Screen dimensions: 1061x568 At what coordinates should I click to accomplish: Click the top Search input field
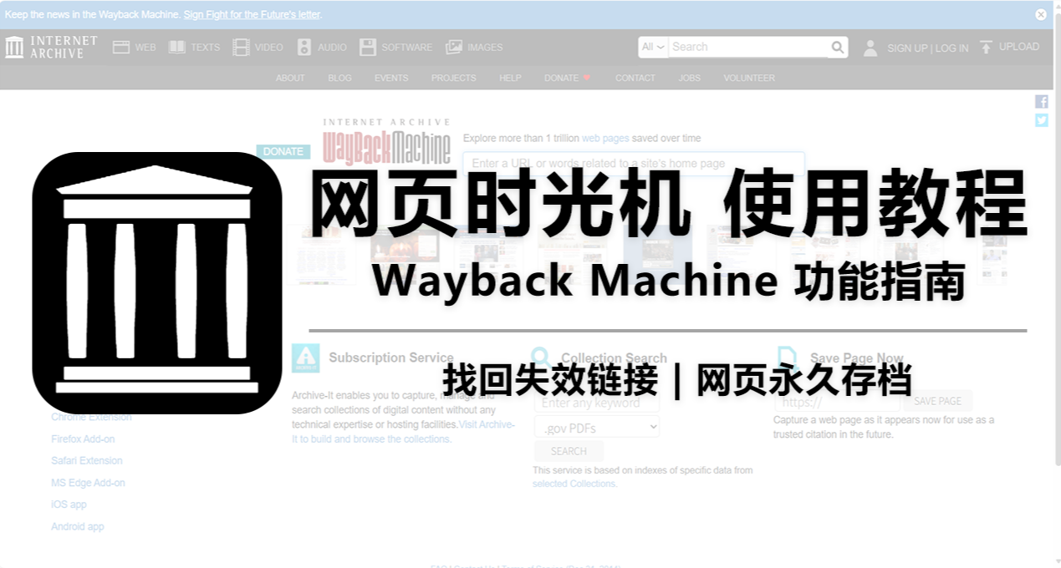(x=748, y=47)
